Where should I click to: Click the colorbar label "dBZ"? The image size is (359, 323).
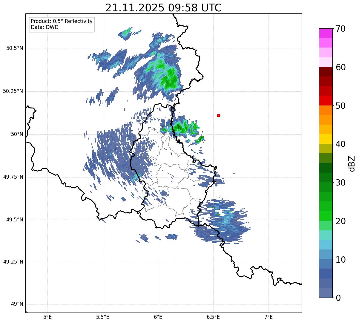[352, 163]
